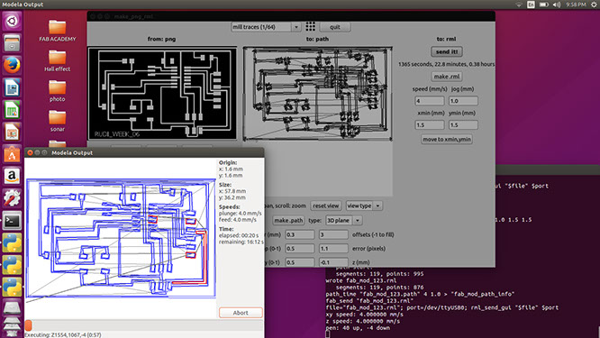Viewport: 600px width, 338px height.
Task: Click the Modela Output toolpath canvas
Action: 121,238
